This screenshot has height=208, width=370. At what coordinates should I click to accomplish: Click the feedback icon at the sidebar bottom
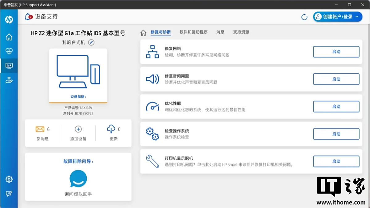9,194
